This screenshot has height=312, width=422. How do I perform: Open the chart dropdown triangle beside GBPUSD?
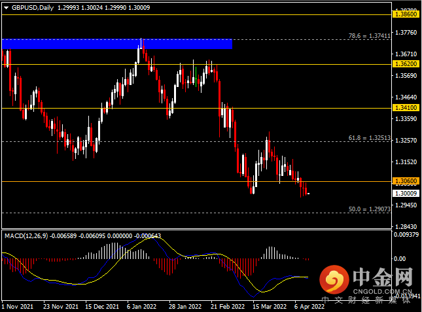point(6,8)
